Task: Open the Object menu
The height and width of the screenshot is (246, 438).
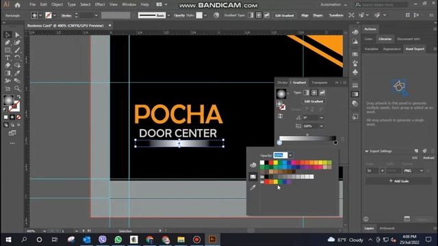Action: tap(57, 5)
